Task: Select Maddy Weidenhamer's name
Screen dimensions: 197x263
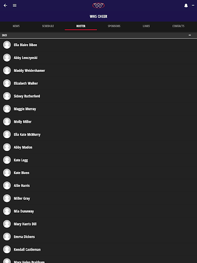Action: [29, 70]
